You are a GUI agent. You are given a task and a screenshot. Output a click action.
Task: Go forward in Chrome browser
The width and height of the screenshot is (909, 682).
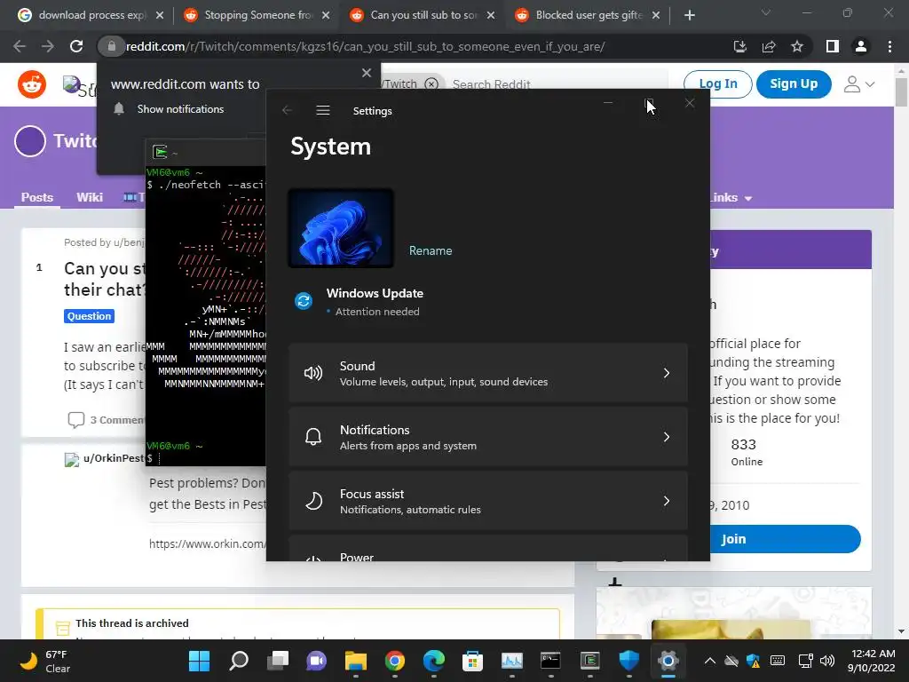48,46
